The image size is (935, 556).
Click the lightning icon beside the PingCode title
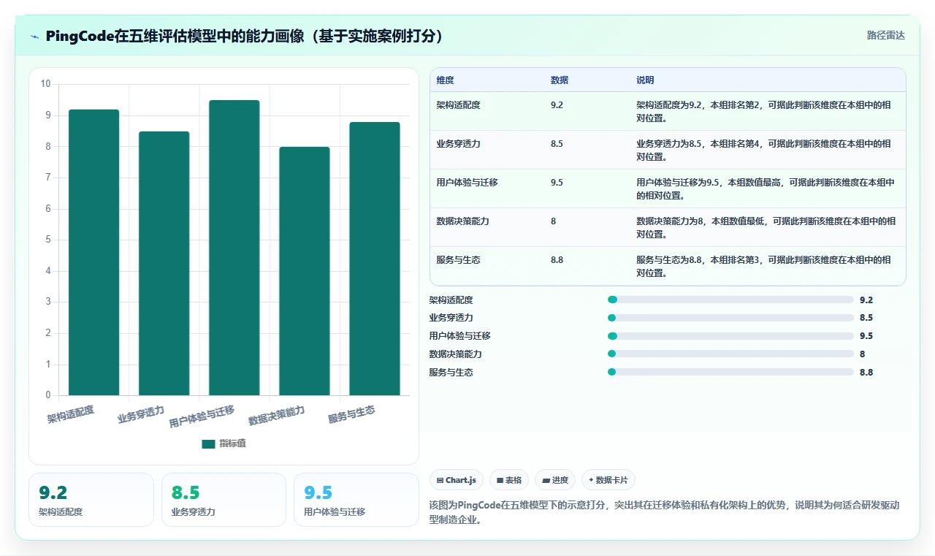click(35, 37)
